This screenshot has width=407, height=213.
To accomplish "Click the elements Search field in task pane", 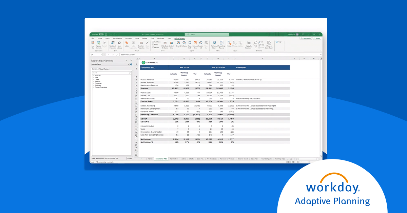I will point(111,73).
